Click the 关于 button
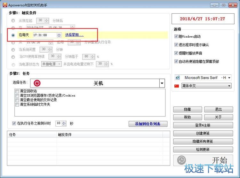Screen dimensions: 240x178 click(x=219, y=117)
